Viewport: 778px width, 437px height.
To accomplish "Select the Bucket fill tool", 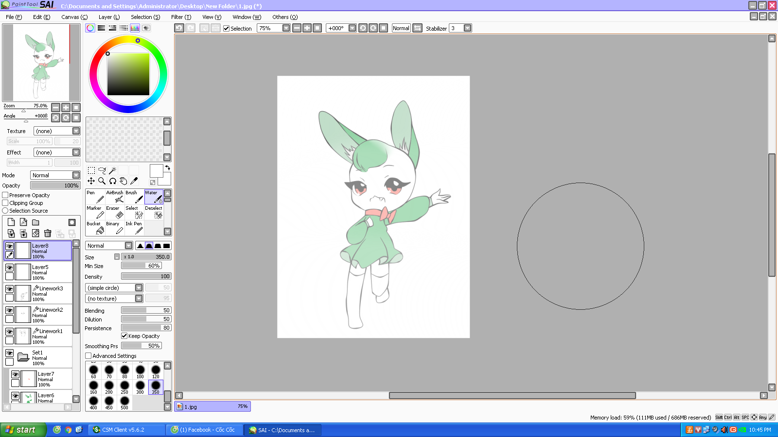I will [95, 228].
